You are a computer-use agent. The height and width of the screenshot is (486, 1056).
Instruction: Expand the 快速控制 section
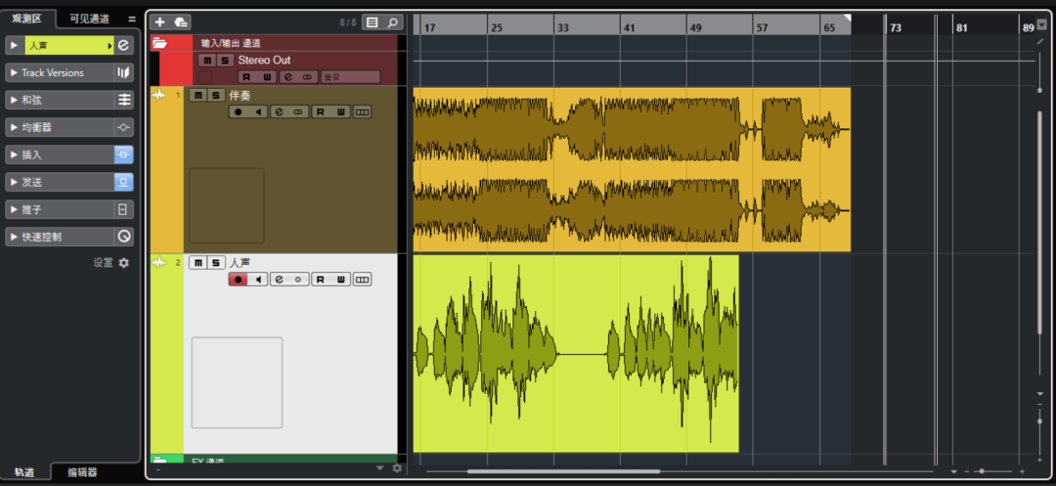click(x=14, y=237)
